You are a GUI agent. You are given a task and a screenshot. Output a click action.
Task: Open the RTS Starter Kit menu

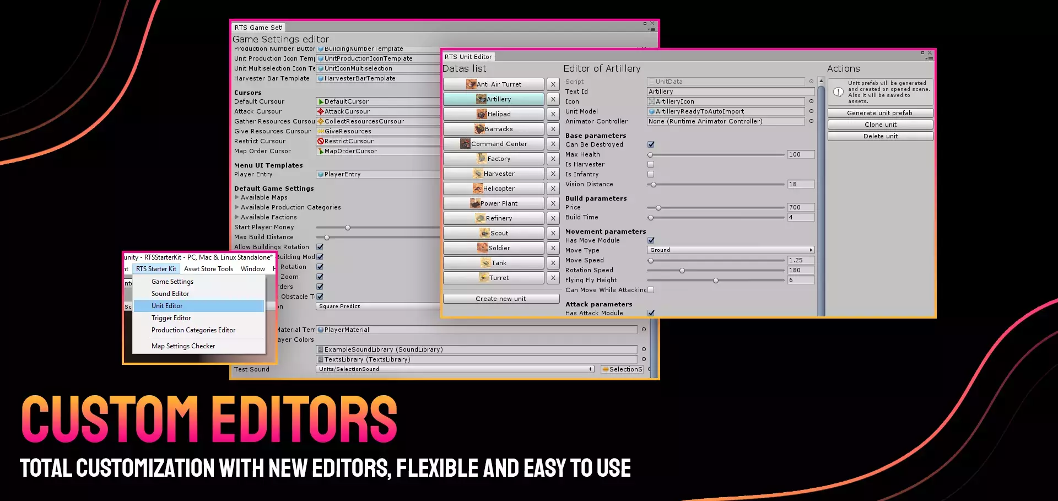pos(156,269)
